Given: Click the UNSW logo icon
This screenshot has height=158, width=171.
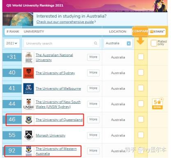Looking at the screenshot, I should coord(28,104).
